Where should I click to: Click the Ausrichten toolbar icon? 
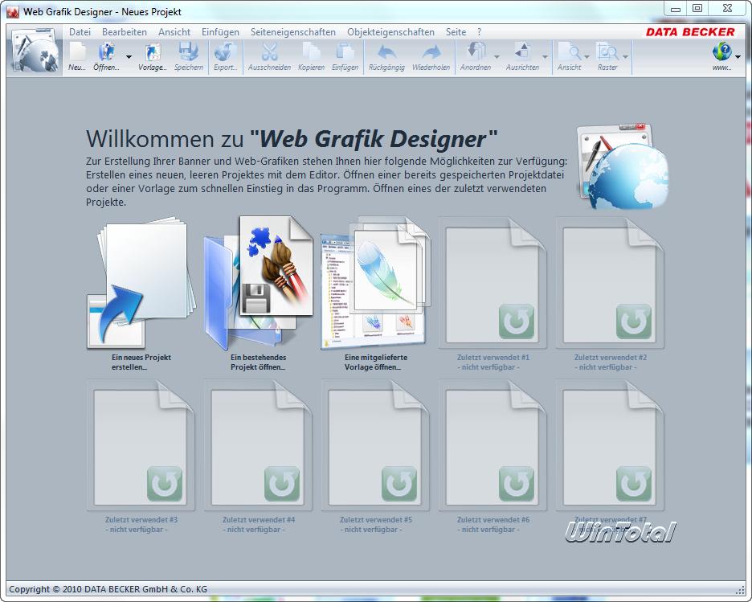click(x=522, y=51)
